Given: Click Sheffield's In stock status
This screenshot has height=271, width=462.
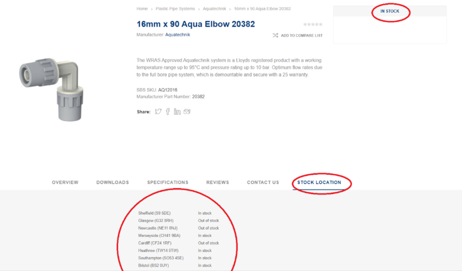Looking at the screenshot, I should (x=205, y=213).
